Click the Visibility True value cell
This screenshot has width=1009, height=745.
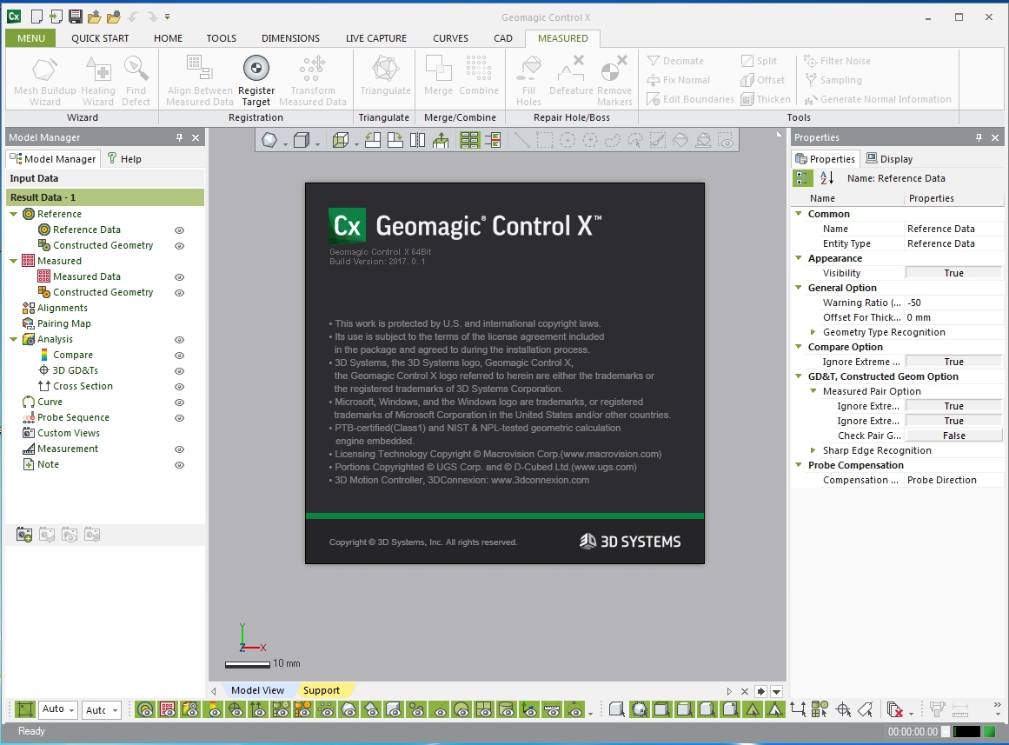(953, 273)
